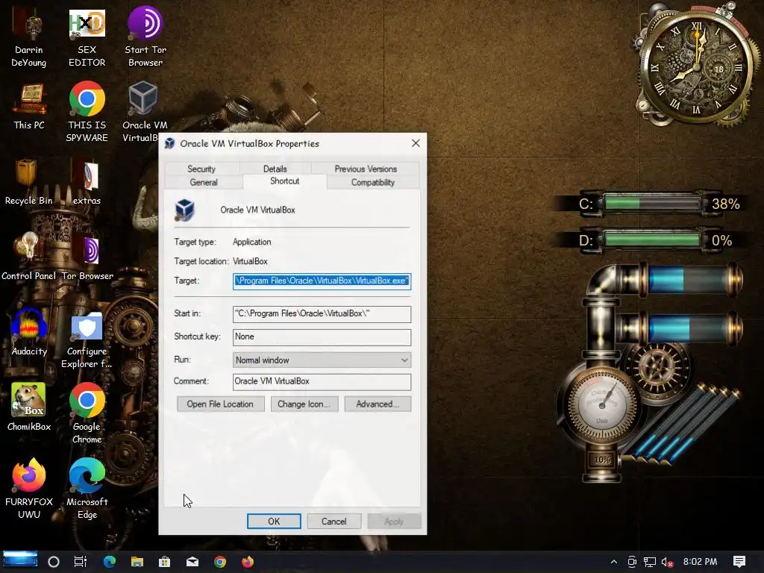Expand the Run Normal window dropdown
The width and height of the screenshot is (764, 573).
[322, 360]
